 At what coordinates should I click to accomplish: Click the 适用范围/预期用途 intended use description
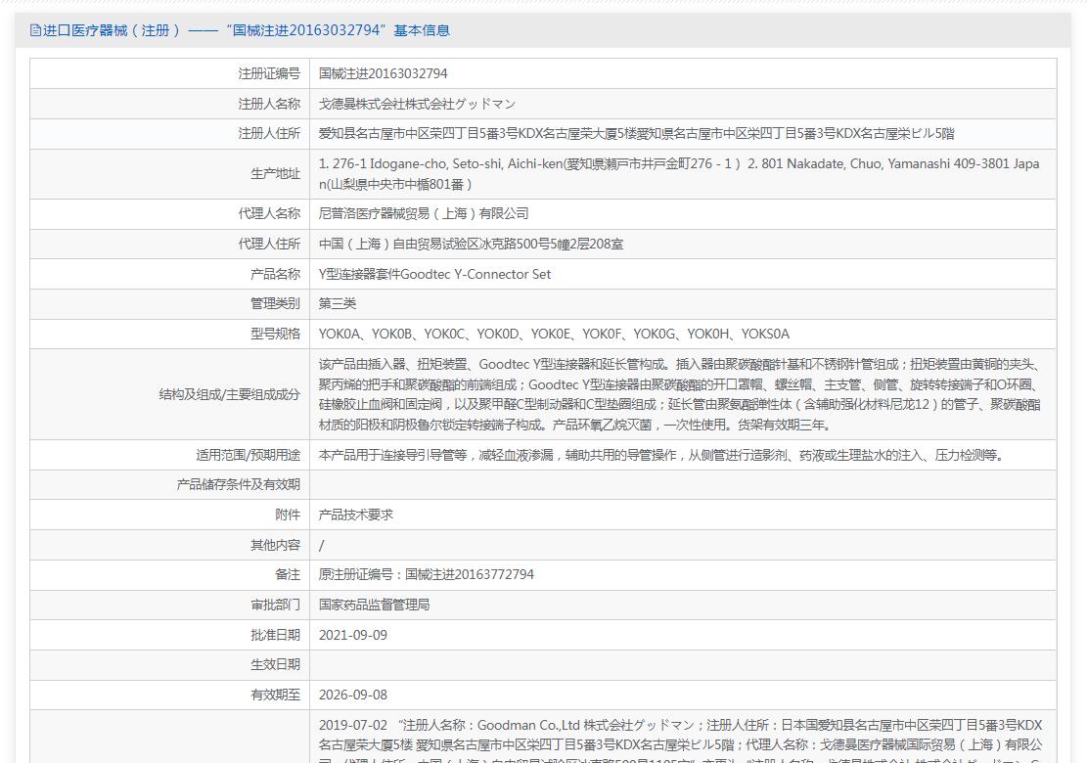tap(660, 455)
